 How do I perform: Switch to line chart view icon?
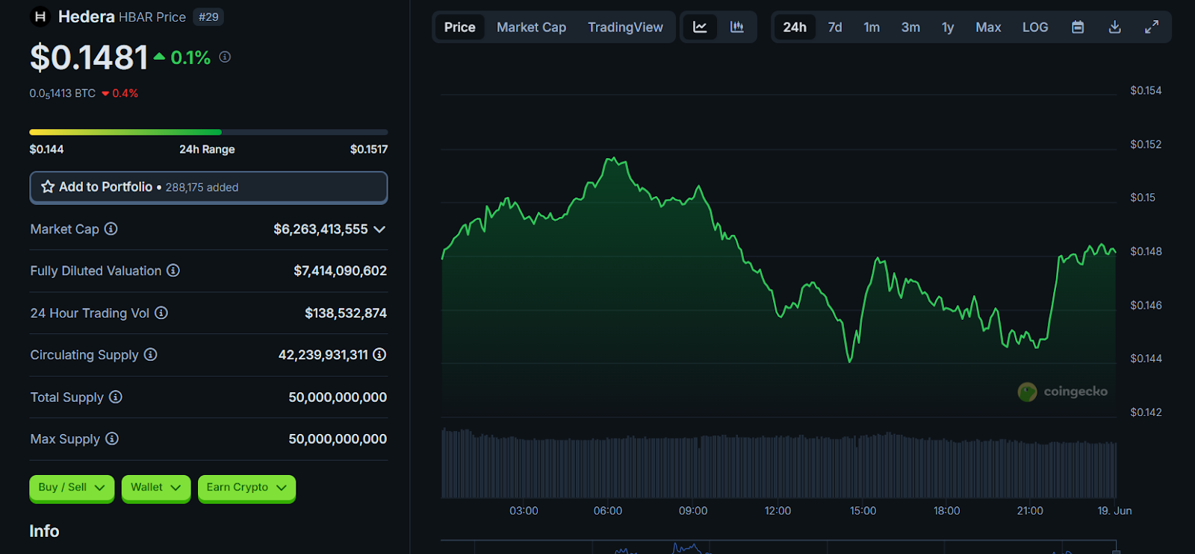coord(700,28)
